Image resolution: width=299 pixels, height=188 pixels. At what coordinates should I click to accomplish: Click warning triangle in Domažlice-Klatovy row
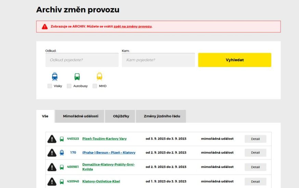pos(52,167)
